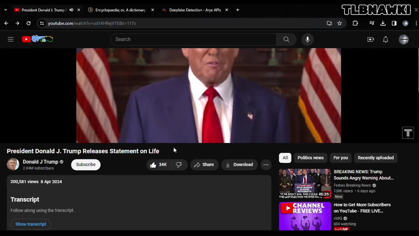
Task: Toggle the browser side panel
Action: tap(394, 23)
